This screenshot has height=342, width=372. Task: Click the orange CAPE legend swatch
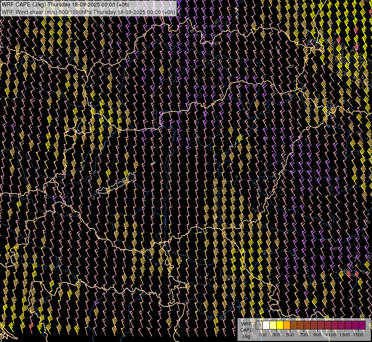(x=287, y=325)
